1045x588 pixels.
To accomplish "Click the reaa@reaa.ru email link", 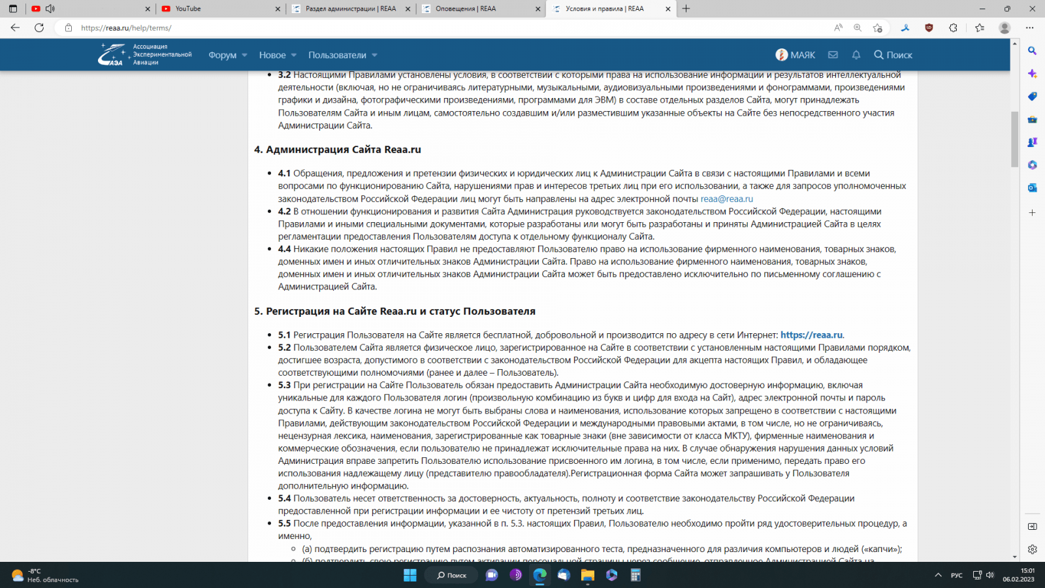I will [x=726, y=199].
